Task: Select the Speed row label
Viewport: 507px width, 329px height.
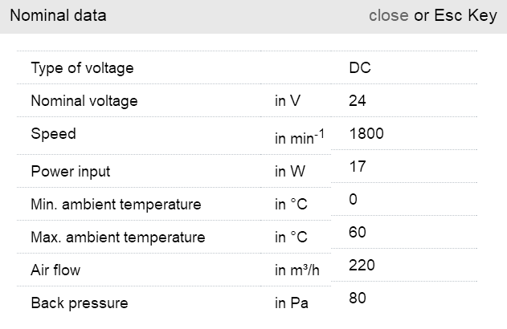Action: pyautogui.click(x=53, y=134)
